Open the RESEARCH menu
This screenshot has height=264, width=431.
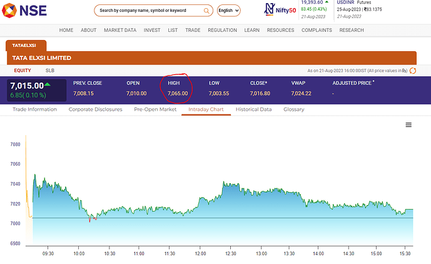pyautogui.click(x=352, y=30)
